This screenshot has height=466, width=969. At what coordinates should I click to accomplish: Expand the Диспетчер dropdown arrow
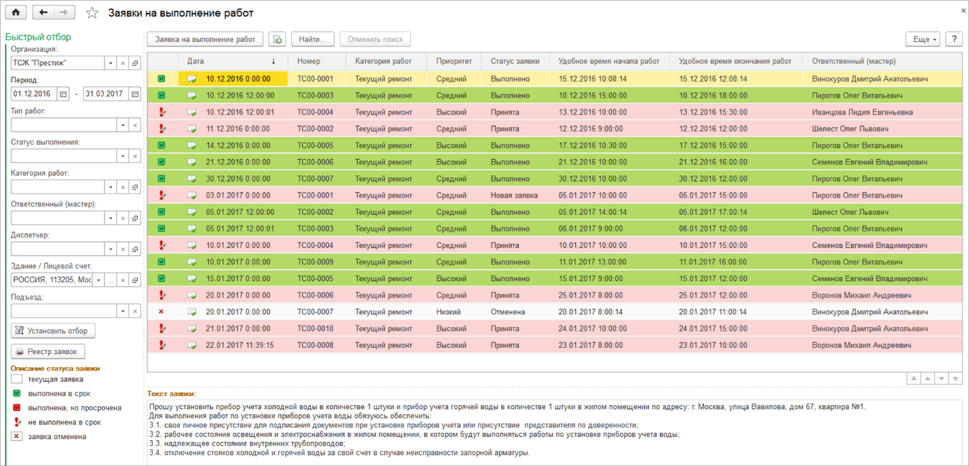click(x=111, y=249)
